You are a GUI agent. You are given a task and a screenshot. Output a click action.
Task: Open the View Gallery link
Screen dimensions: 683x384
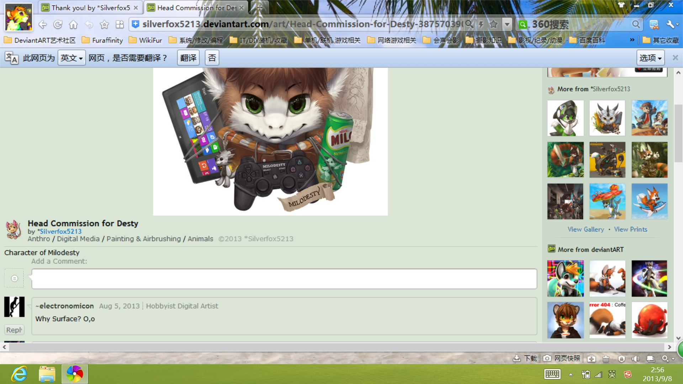[586, 229]
